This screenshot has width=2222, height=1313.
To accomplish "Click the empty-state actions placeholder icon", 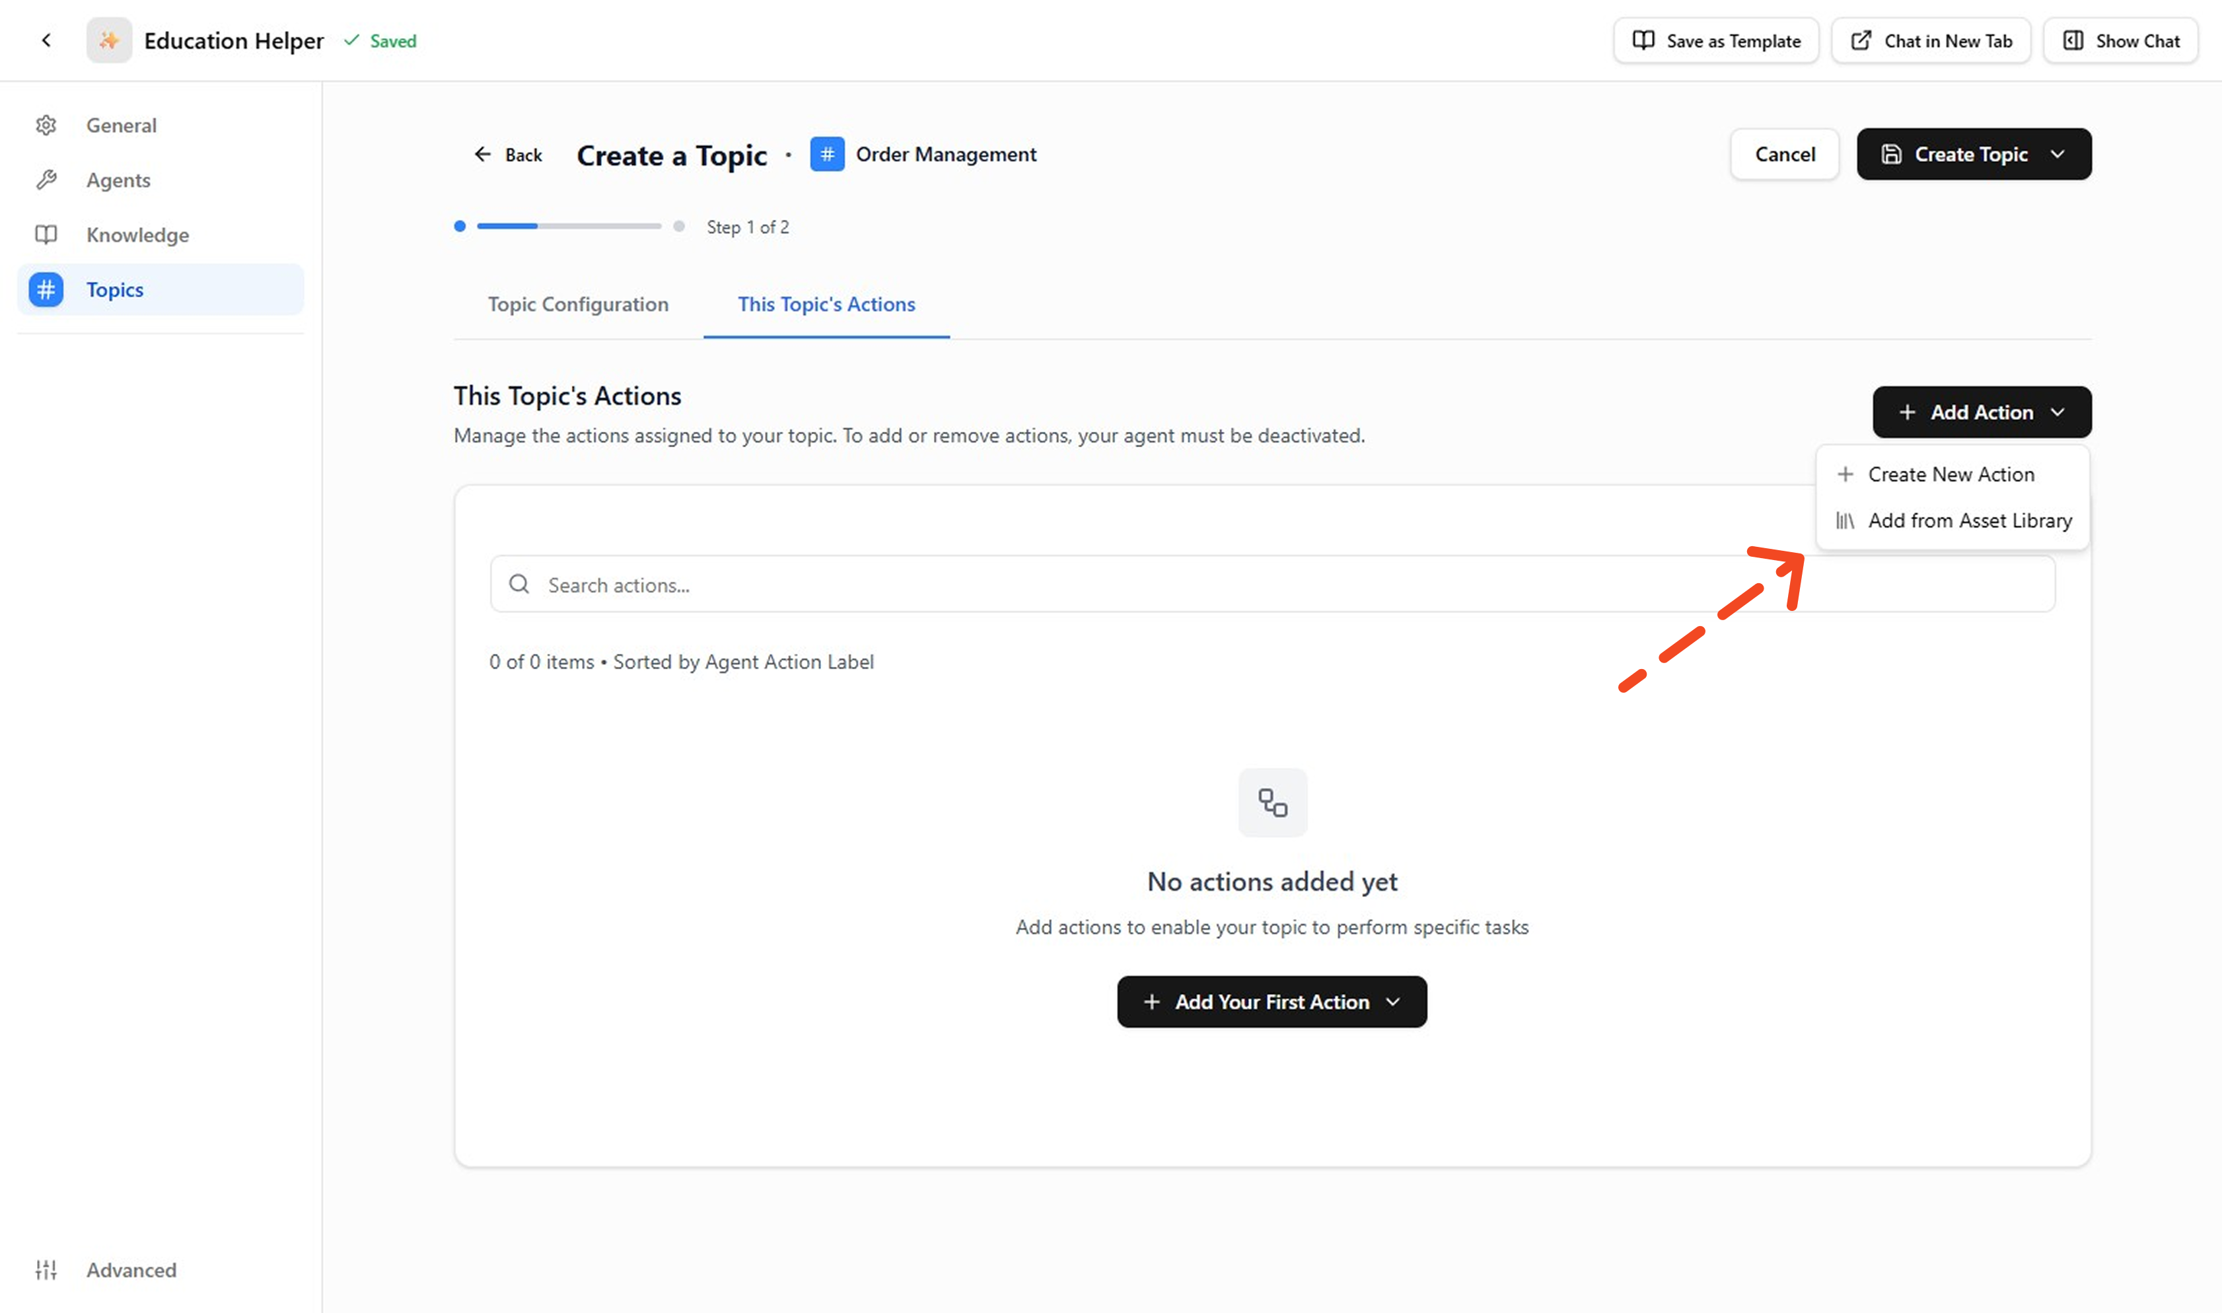I will coord(1272,802).
